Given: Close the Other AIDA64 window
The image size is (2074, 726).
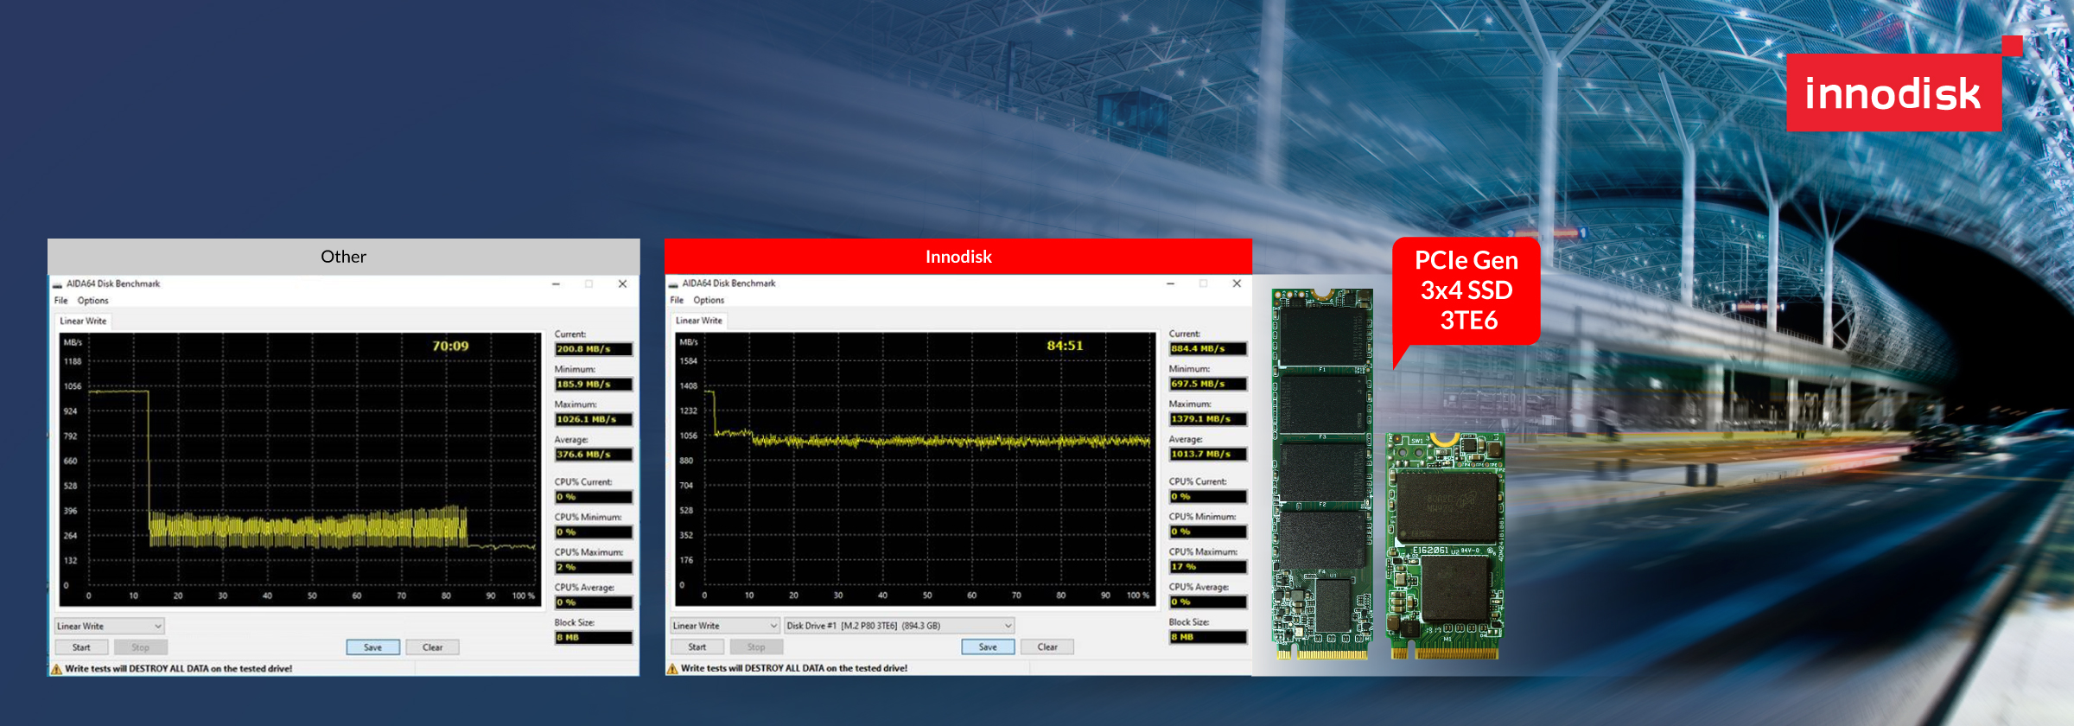Looking at the screenshot, I should (622, 283).
